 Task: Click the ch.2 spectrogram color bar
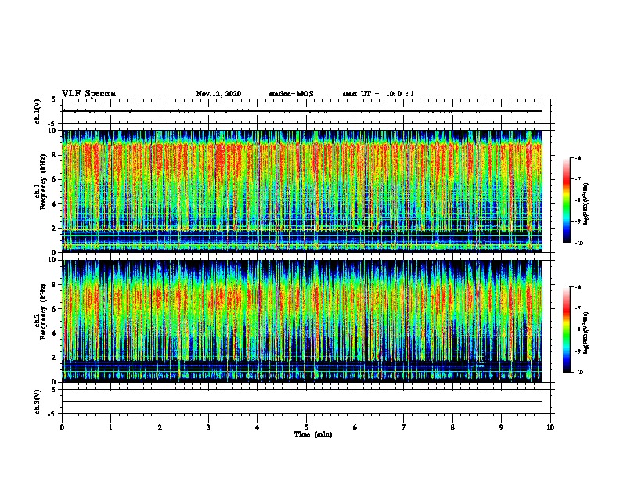(x=566, y=330)
